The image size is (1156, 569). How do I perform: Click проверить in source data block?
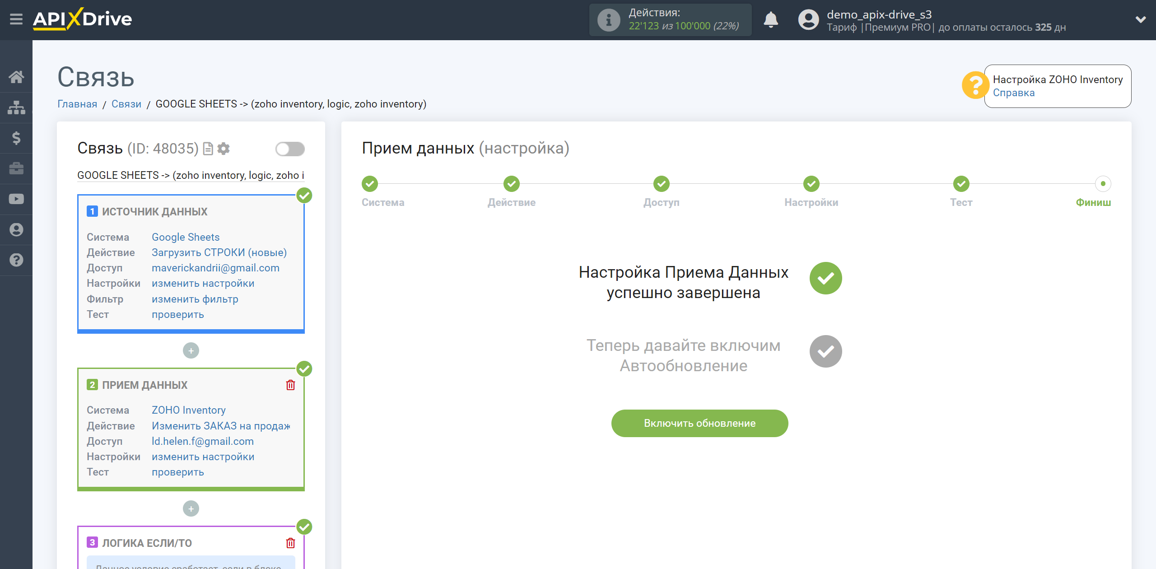pos(178,314)
